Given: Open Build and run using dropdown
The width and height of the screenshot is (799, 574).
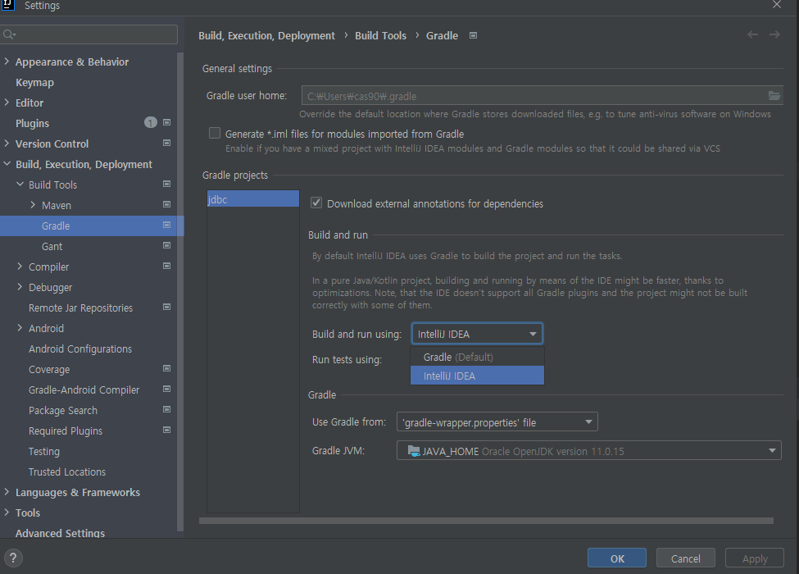Looking at the screenshot, I should (477, 334).
